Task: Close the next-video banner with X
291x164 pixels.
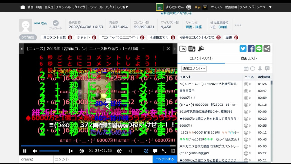Action: pos(168,49)
